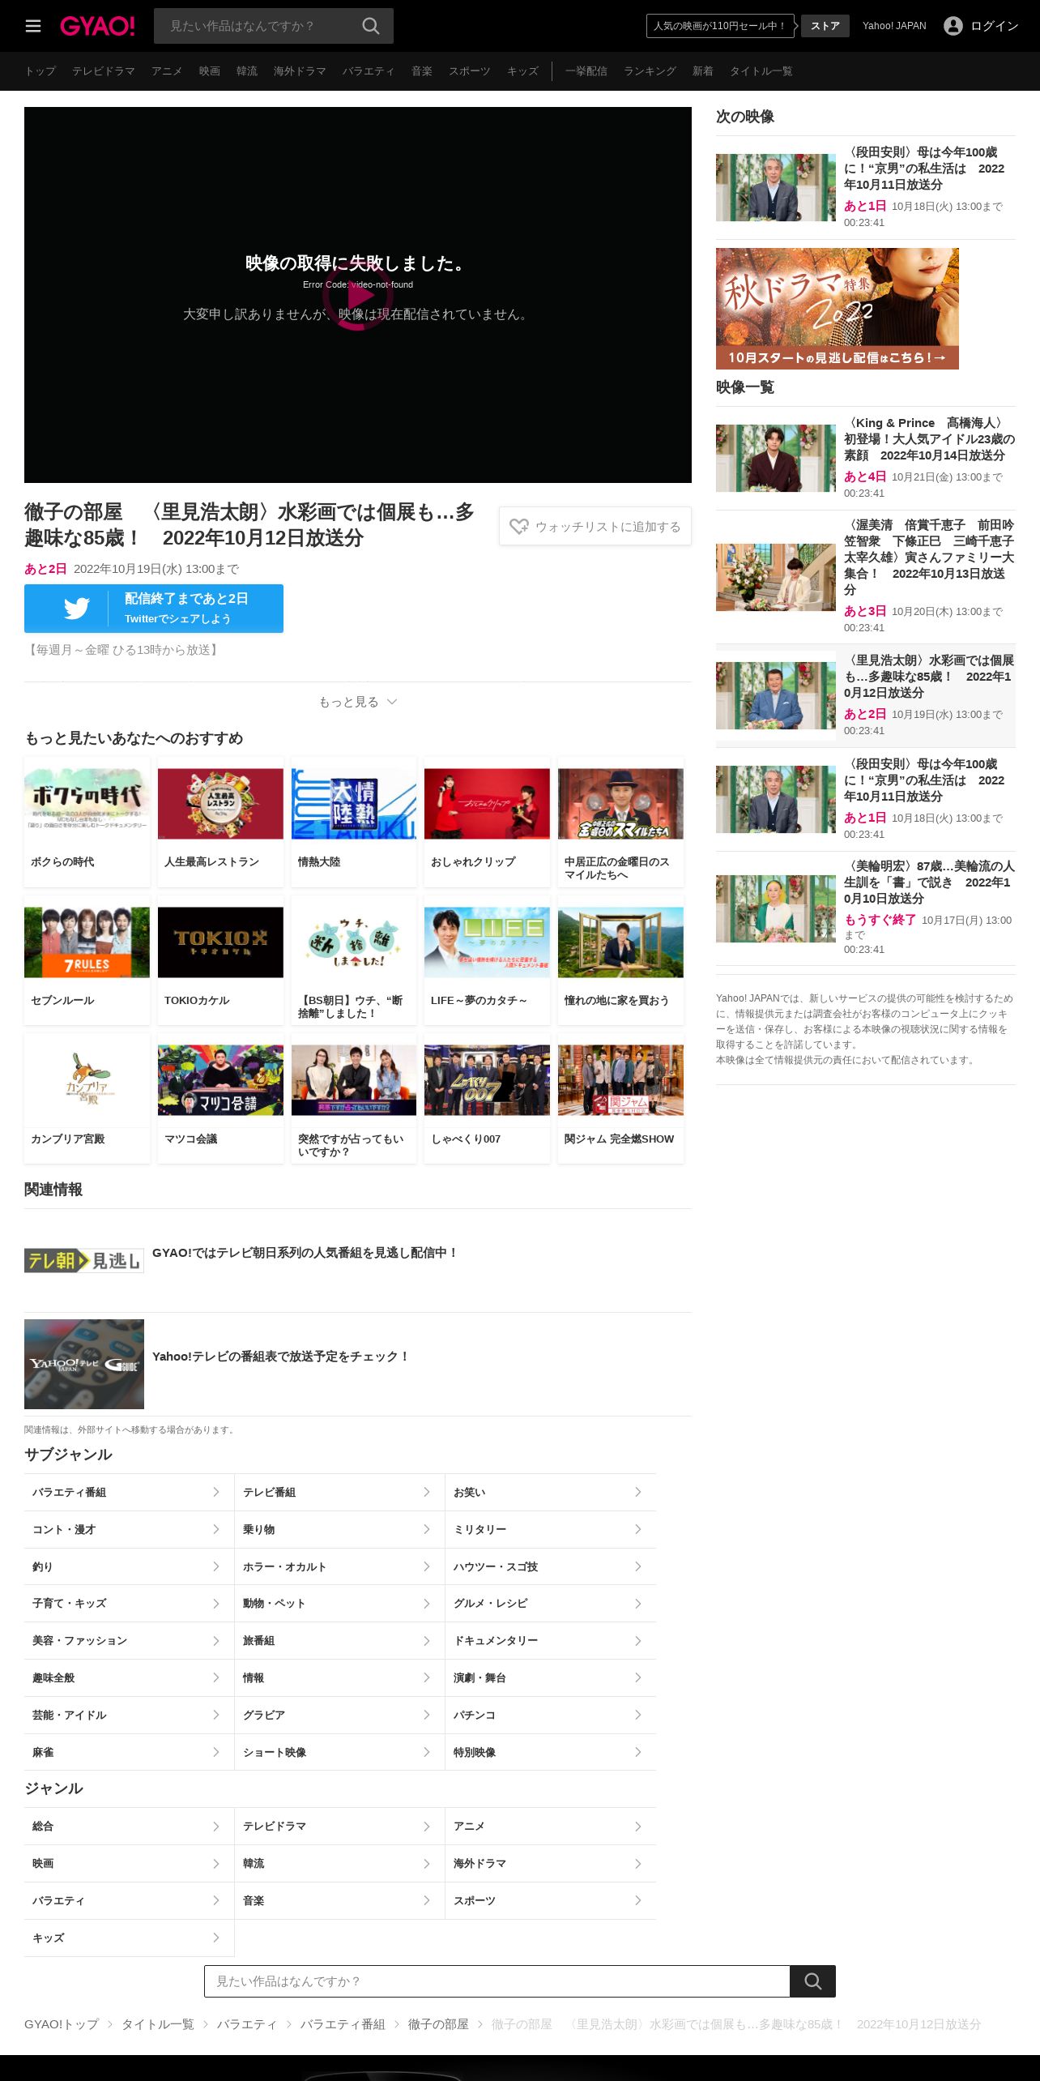Click the Yahoo! JAPAN link
Image resolution: width=1040 pixels, height=2081 pixels.
click(894, 26)
